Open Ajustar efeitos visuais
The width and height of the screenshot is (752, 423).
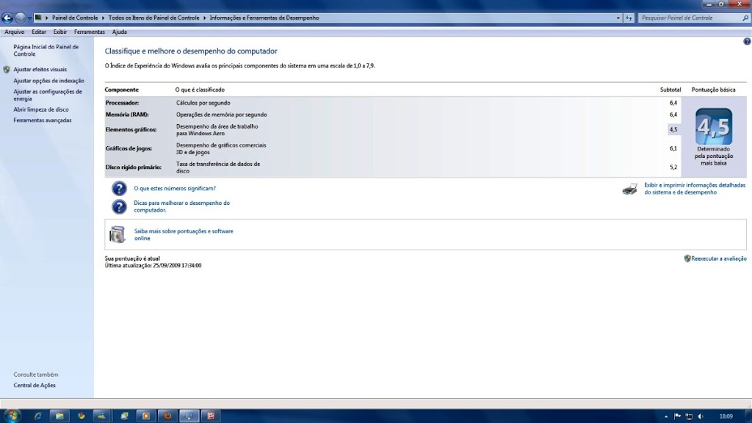(40, 70)
